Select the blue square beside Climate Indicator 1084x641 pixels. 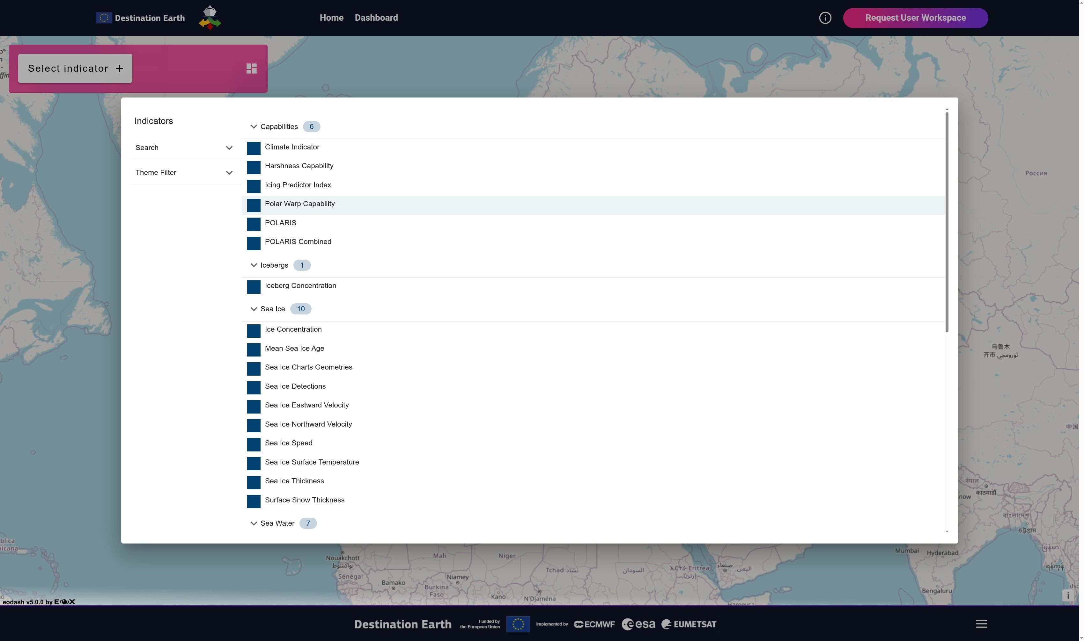click(254, 148)
